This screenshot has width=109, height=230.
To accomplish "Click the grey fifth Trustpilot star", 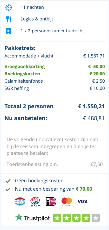I will pyautogui.click(x=96, y=218).
